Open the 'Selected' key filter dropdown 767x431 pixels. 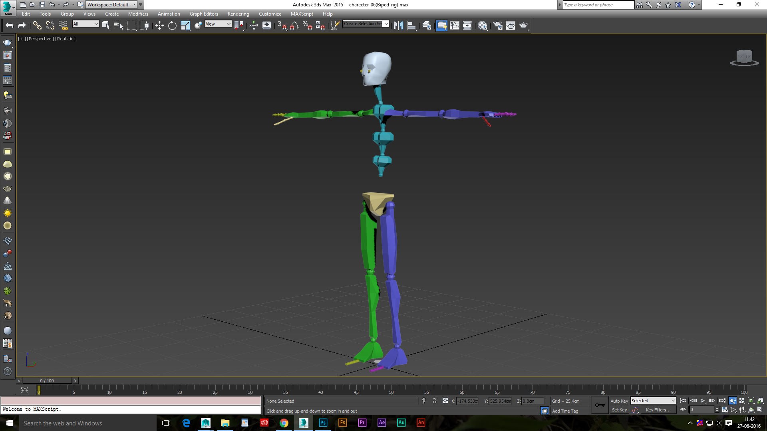tap(653, 401)
